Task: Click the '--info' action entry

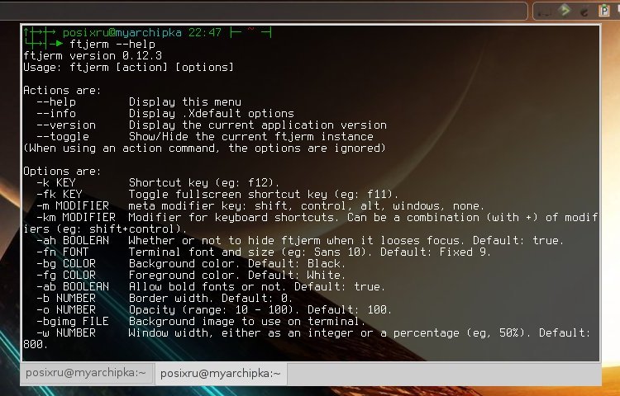Action: 56,114
